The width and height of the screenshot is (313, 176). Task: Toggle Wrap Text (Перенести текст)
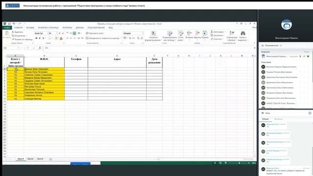94,33
